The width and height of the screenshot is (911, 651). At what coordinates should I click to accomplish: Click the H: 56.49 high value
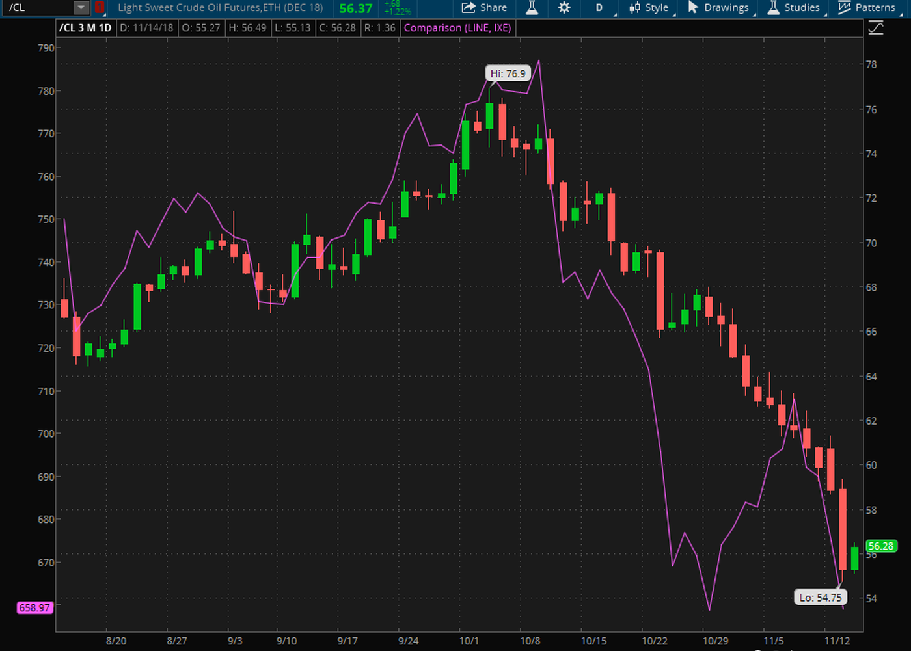247,28
